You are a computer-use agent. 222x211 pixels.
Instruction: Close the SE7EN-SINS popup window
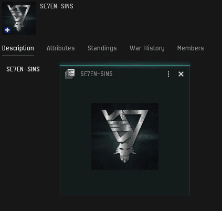point(181,74)
